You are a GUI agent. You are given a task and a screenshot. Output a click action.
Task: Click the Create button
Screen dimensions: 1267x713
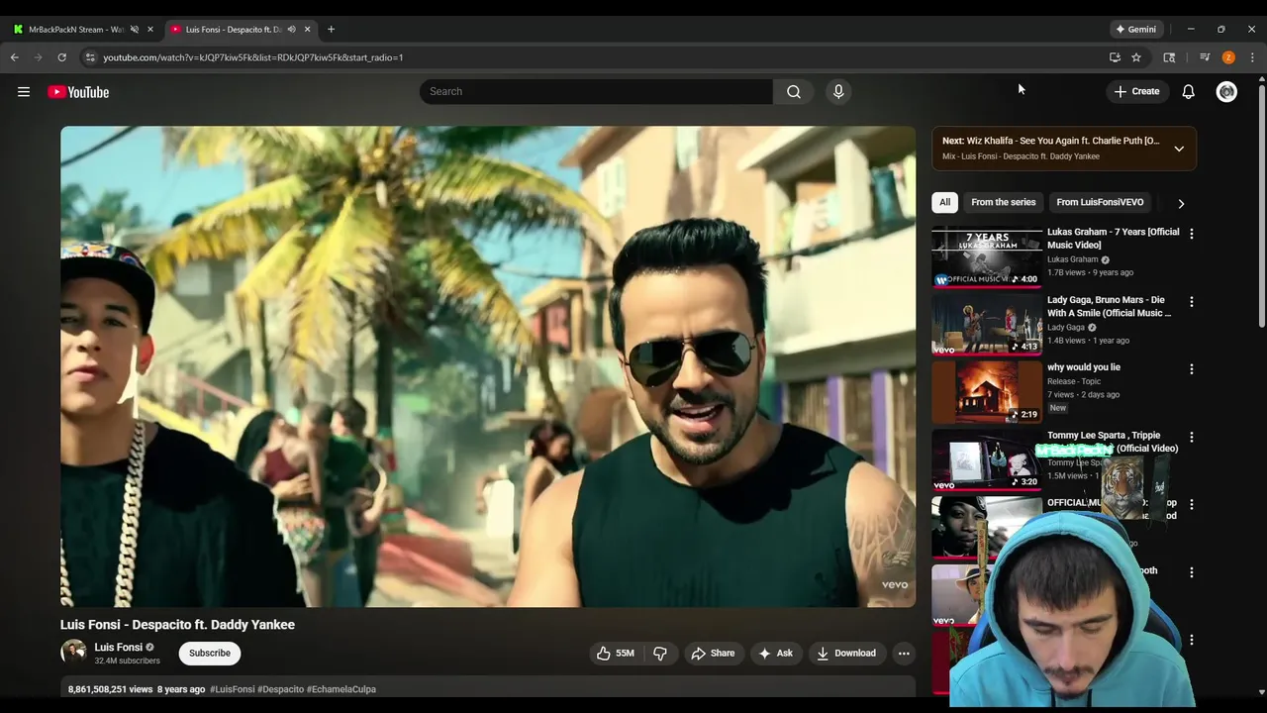coord(1136,91)
